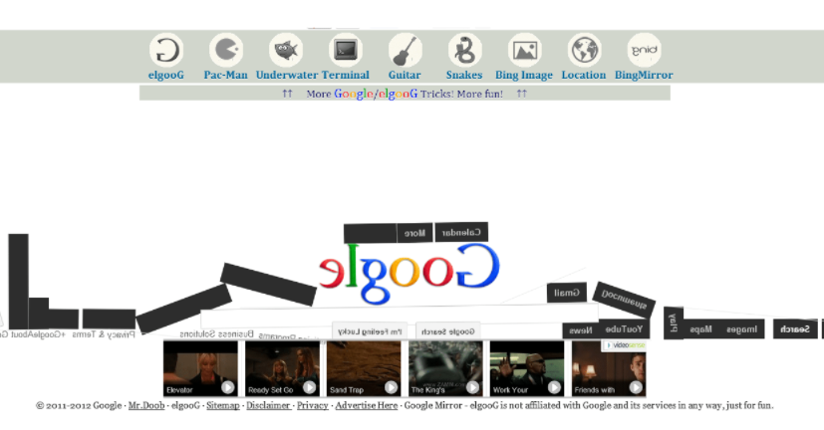Image resolution: width=824 pixels, height=430 pixels.
Task: Follow the Bing Image text link
Action: pyautogui.click(x=524, y=75)
